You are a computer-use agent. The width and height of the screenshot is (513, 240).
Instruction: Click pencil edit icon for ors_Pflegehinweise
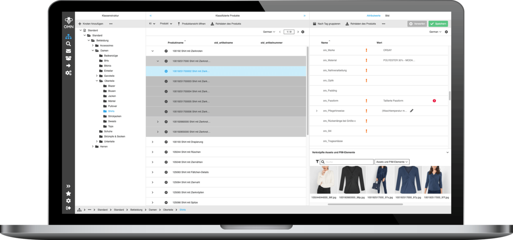point(411,111)
